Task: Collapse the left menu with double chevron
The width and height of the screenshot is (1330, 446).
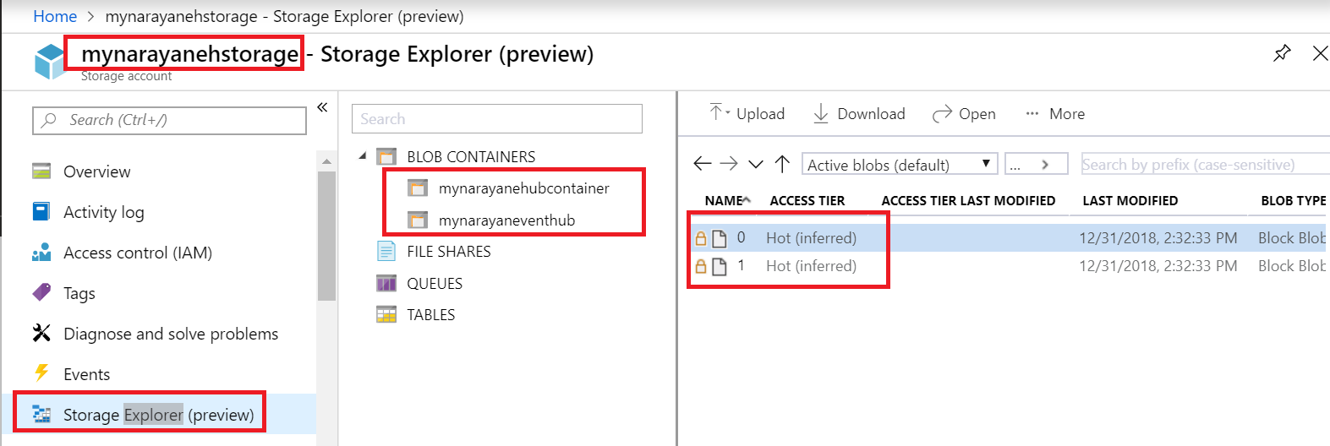Action: click(x=322, y=107)
